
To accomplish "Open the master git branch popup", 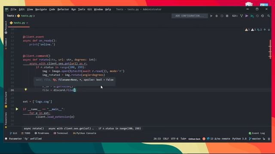I will [255, 139].
